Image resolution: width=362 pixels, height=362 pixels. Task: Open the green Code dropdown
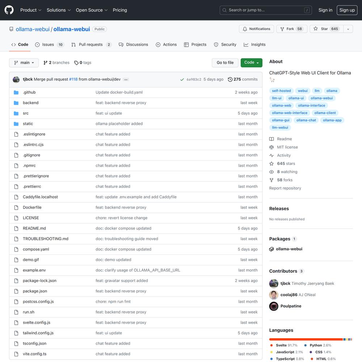(252, 63)
